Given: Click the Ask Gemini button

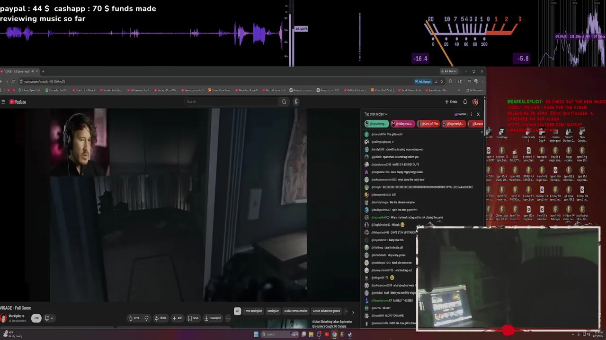Looking at the screenshot, I should (449, 71).
